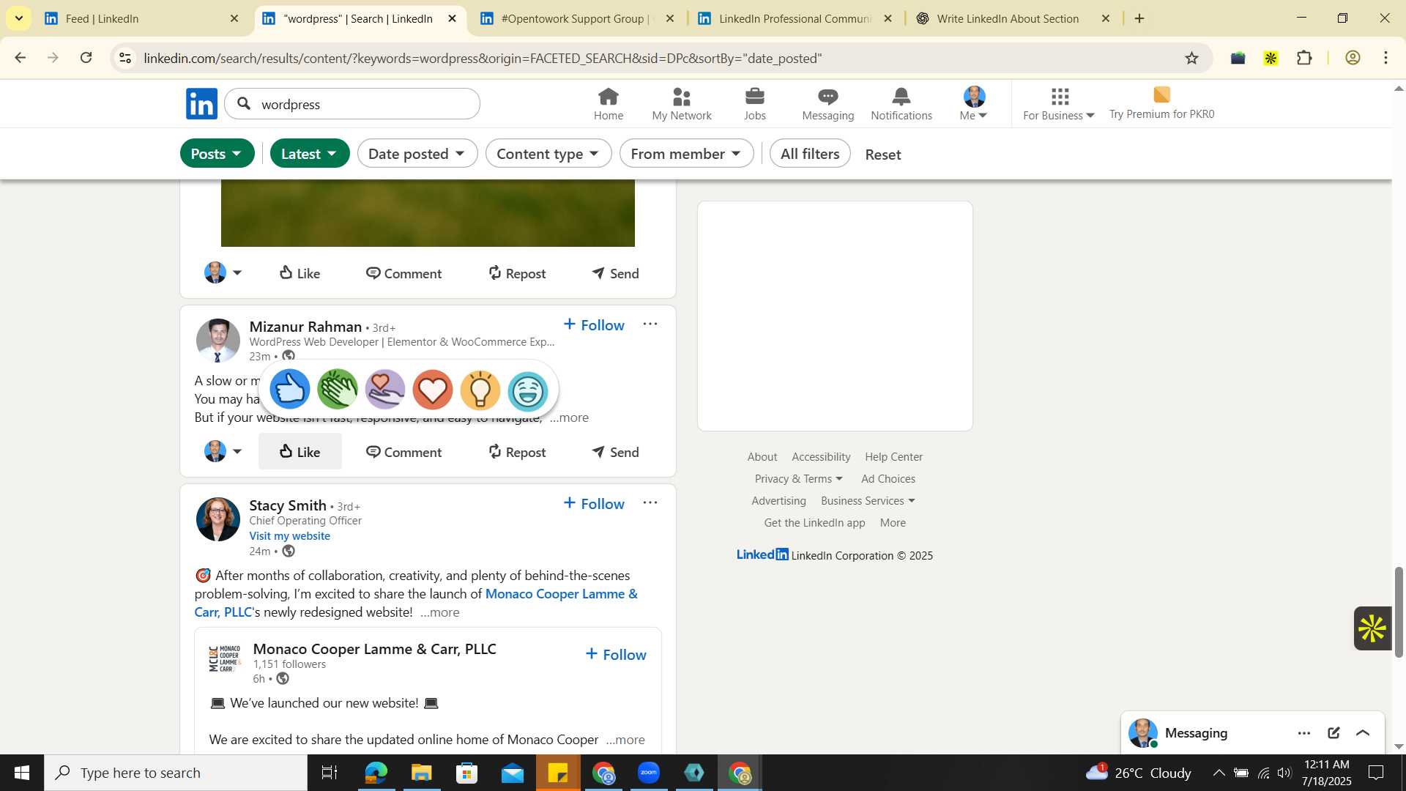Click the LinkedIn logo
Image resolution: width=1406 pixels, height=791 pixels.
[201, 104]
